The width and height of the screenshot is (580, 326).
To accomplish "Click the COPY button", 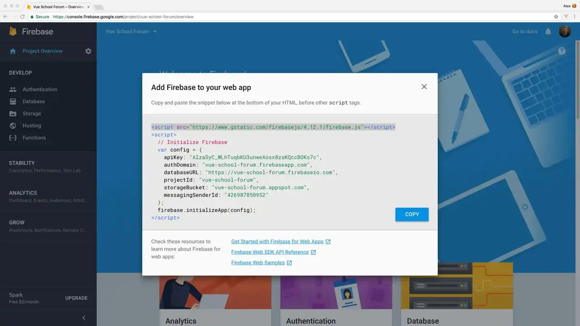I will click(412, 215).
